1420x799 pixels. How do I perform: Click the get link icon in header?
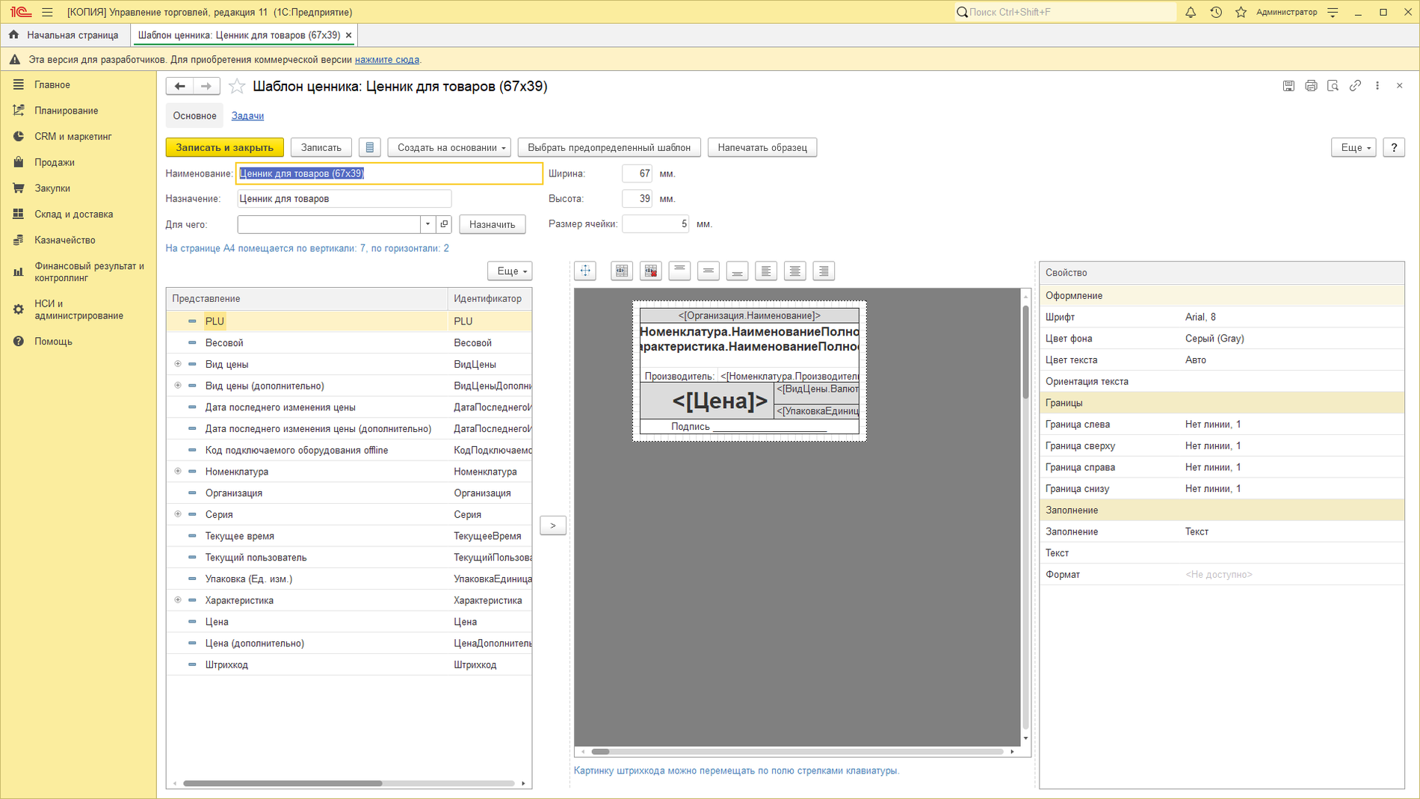tap(1355, 86)
